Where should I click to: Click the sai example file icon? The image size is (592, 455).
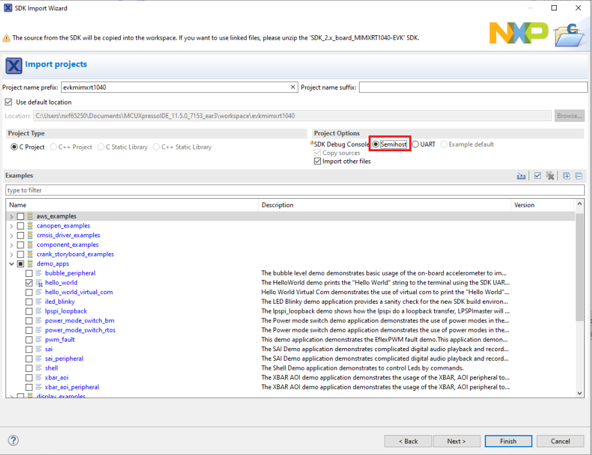[39, 349]
